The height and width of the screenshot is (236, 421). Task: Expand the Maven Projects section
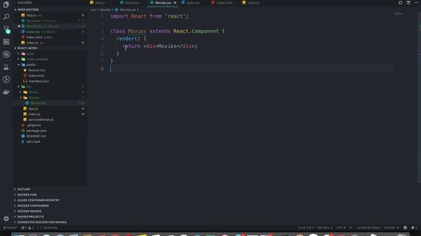(x=30, y=217)
